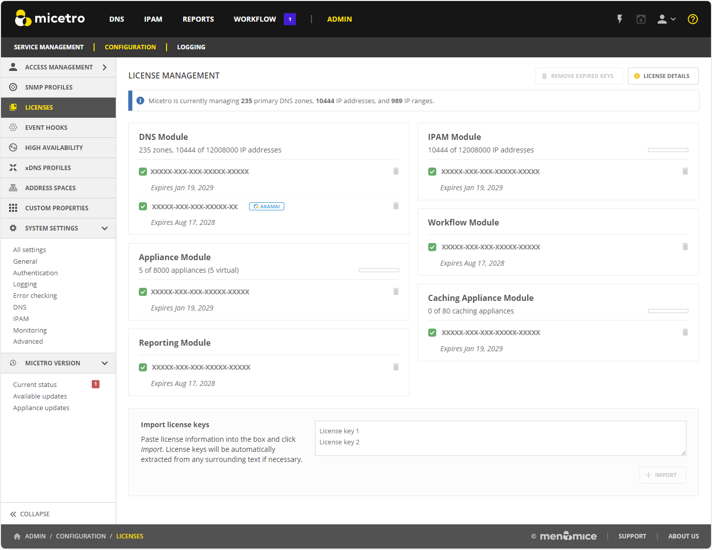Click into the license key import box
This screenshot has height=550, width=712.
pyautogui.click(x=500, y=438)
